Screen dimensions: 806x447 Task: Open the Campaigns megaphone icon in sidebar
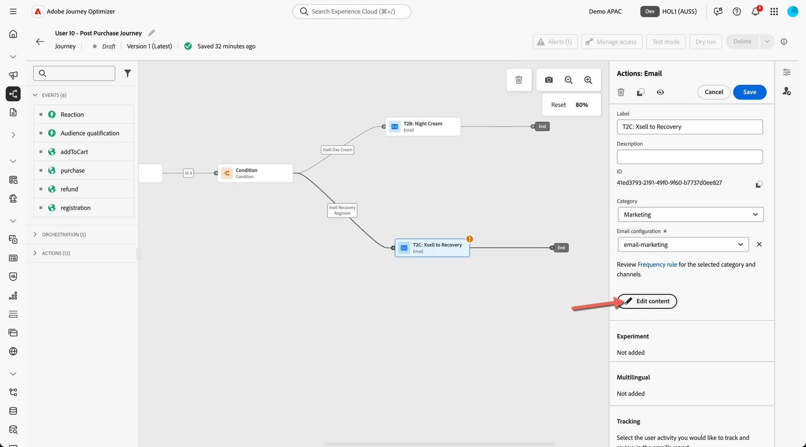13,75
